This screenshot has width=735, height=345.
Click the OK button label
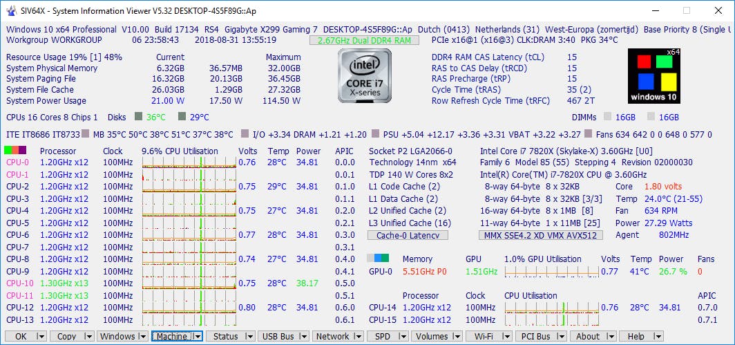tap(21, 337)
